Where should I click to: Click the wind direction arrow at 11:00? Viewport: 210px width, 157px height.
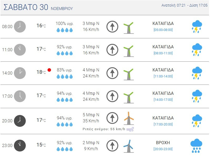tap(112, 50)
